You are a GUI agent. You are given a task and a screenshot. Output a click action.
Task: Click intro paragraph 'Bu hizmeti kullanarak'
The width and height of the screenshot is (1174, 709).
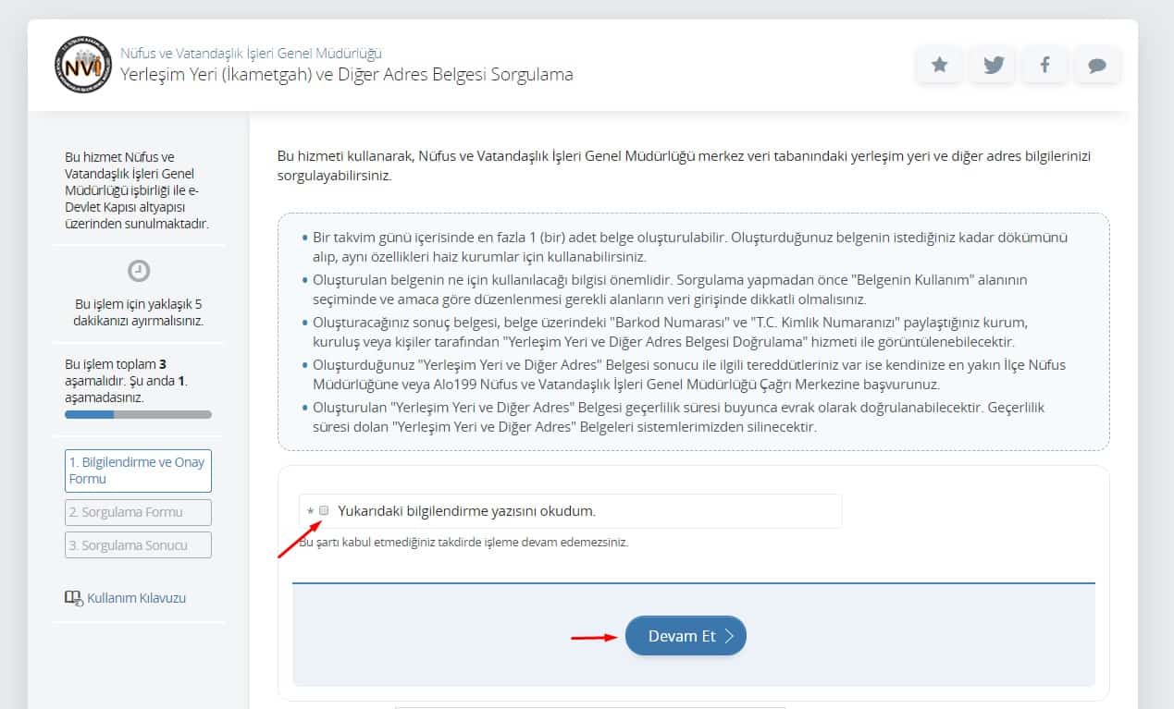[684, 165]
